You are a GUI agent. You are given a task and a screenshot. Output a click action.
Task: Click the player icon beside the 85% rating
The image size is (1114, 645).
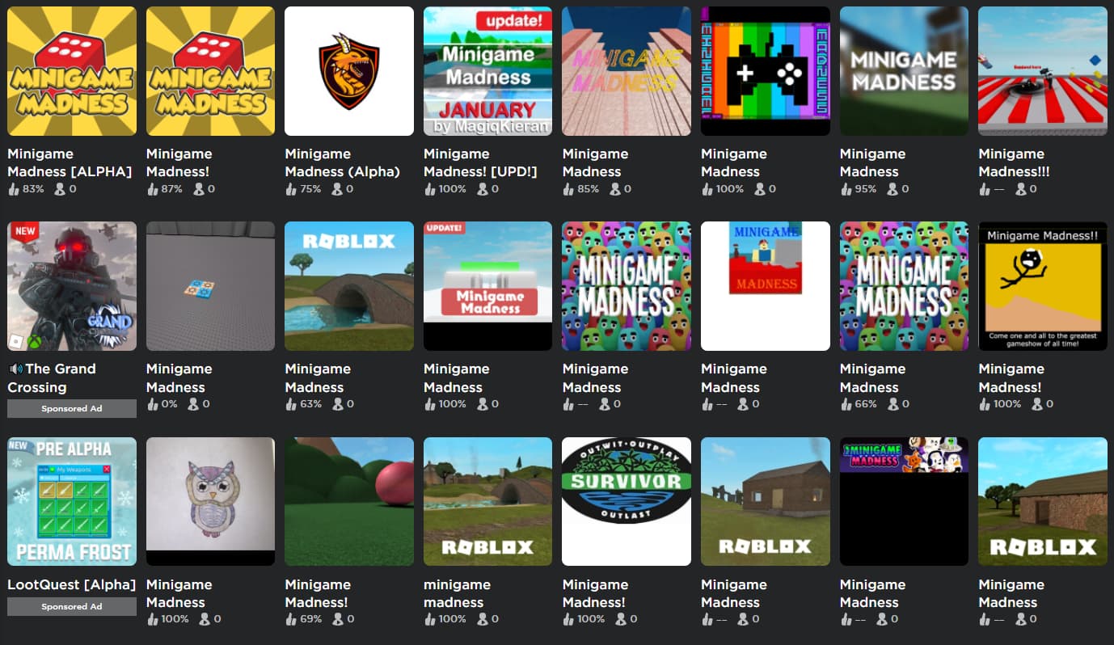pos(615,189)
